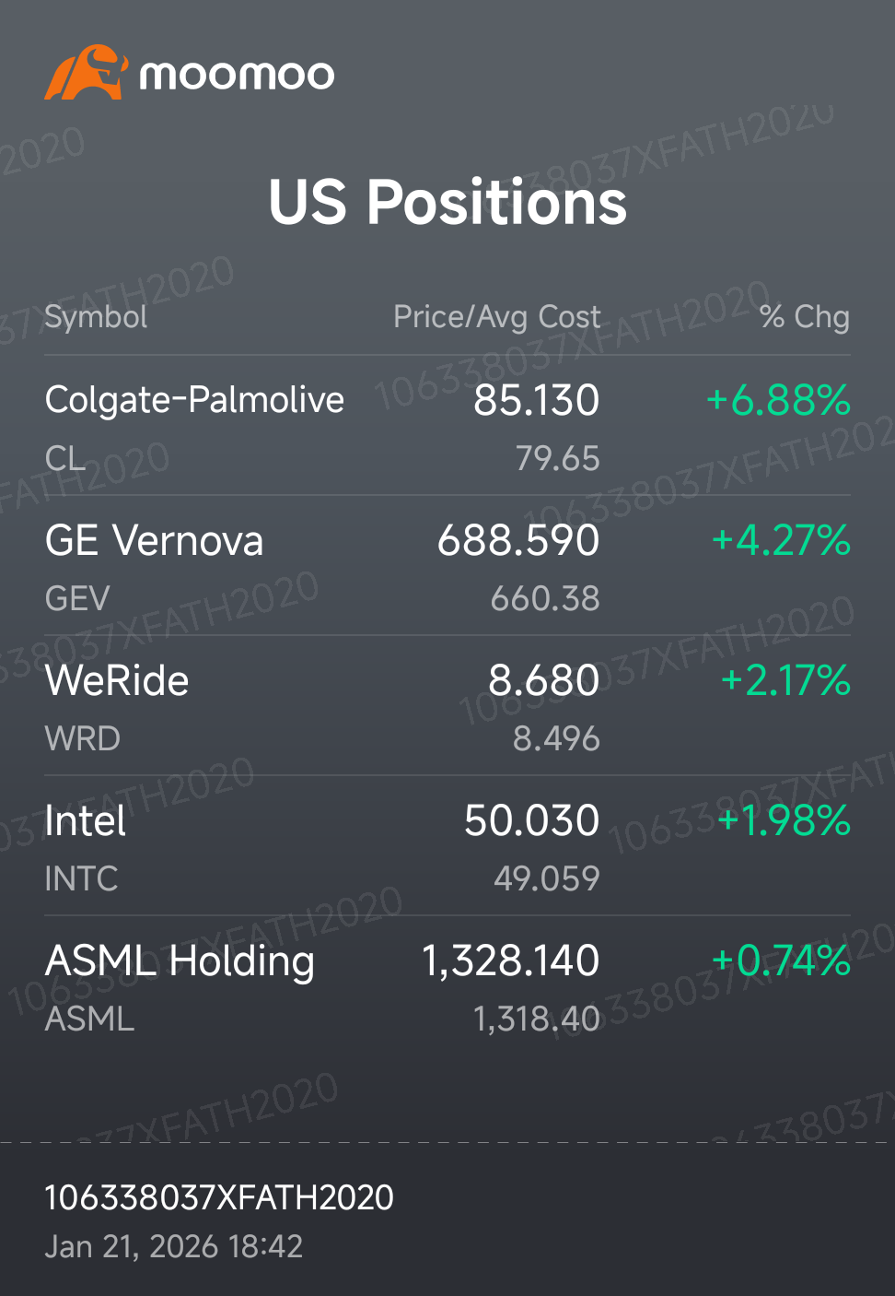The width and height of the screenshot is (895, 1296).
Task: Click the WRD ticker label
Action: pyautogui.click(x=82, y=738)
